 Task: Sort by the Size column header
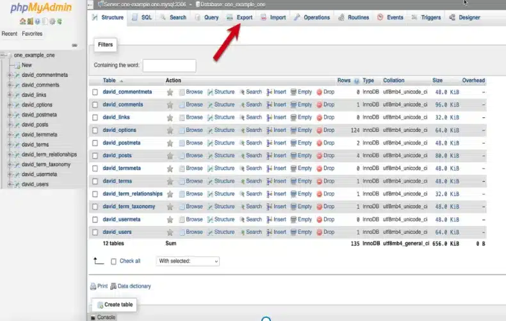pyautogui.click(x=437, y=81)
